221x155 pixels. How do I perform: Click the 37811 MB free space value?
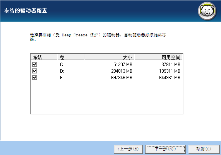pyautogui.click(x=171, y=65)
